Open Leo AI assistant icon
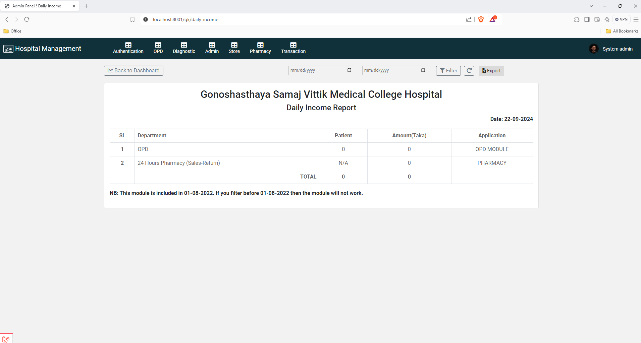The height and width of the screenshot is (343, 641). (607, 19)
